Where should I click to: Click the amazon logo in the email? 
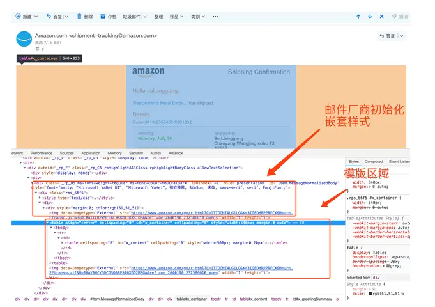pos(148,72)
